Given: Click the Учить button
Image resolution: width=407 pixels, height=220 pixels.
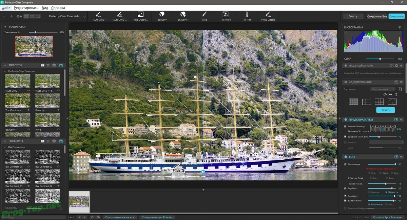Looking at the screenshot, I should coord(353,16).
